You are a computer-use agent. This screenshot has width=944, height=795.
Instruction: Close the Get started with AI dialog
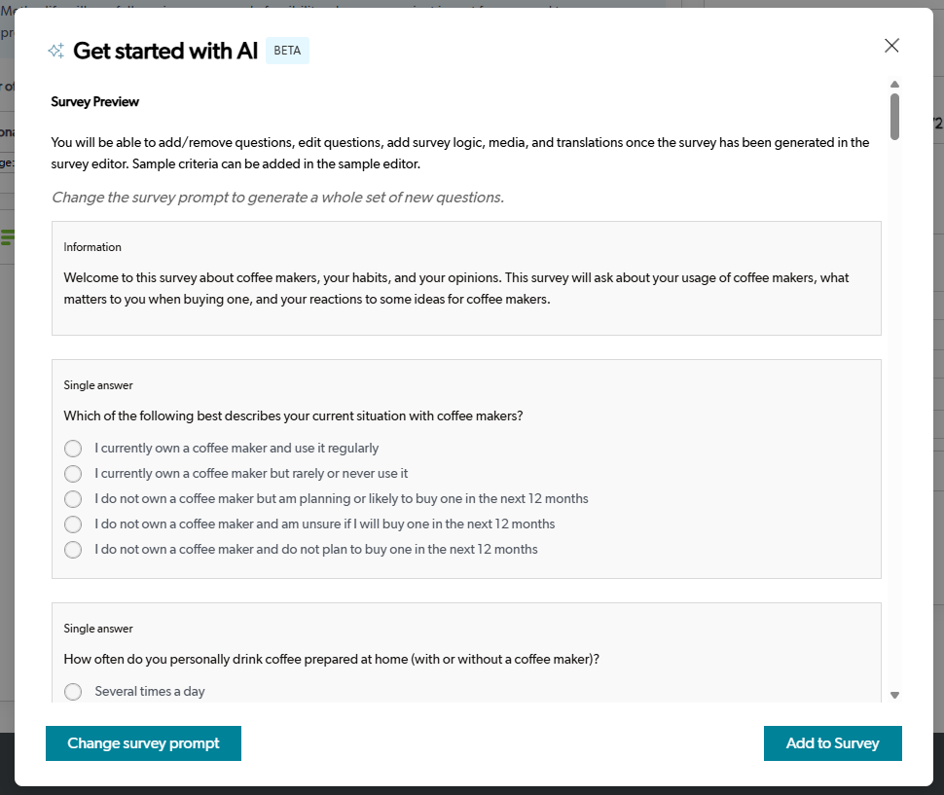click(x=891, y=46)
